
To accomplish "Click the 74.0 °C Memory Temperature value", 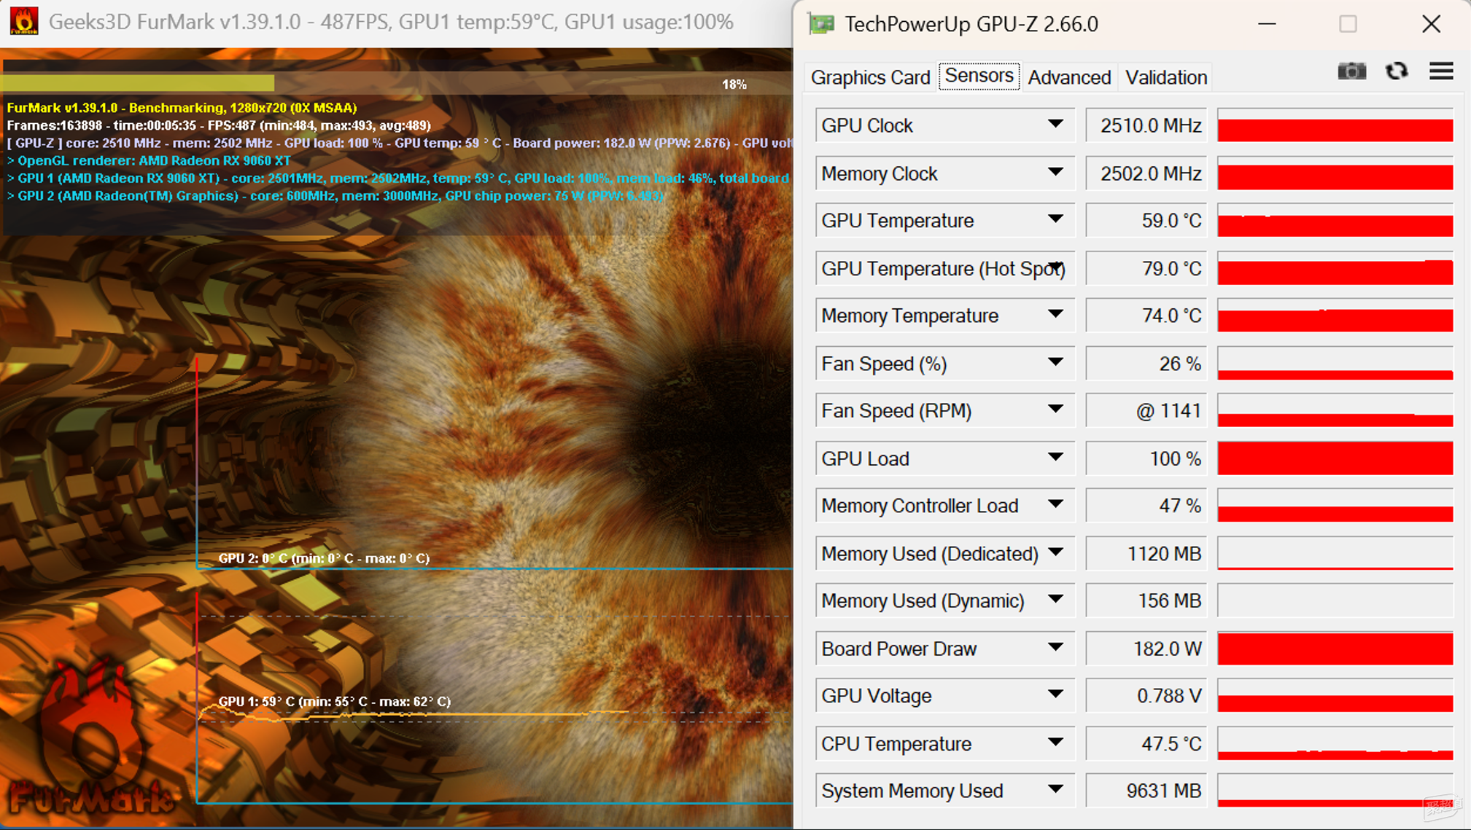I will tap(1146, 316).
